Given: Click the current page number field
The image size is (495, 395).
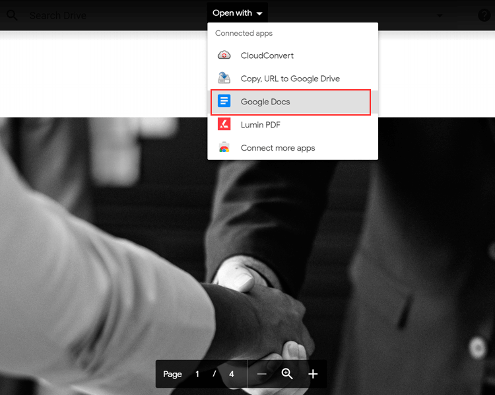Looking at the screenshot, I should (x=197, y=374).
